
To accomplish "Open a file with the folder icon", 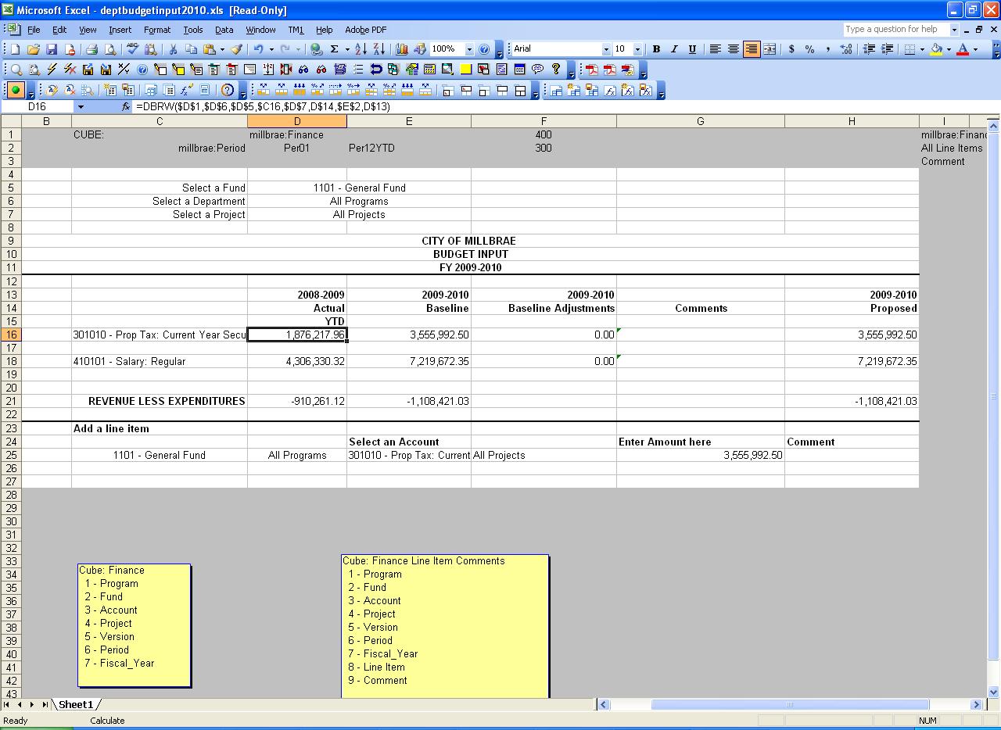I will [x=34, y=49].
